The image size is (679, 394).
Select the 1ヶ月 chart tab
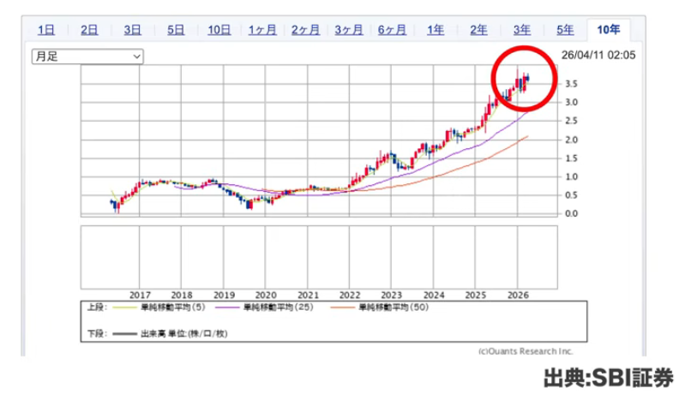(262, 29)
